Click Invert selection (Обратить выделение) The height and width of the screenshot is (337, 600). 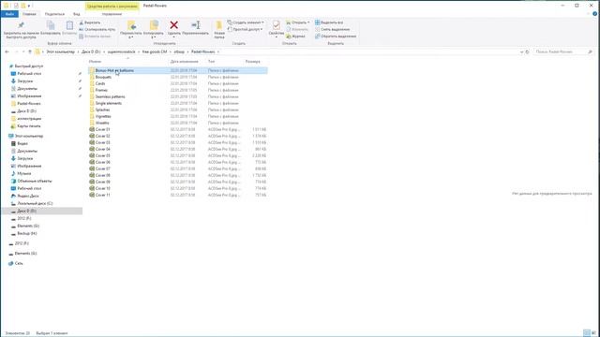[x=336, y=37]
